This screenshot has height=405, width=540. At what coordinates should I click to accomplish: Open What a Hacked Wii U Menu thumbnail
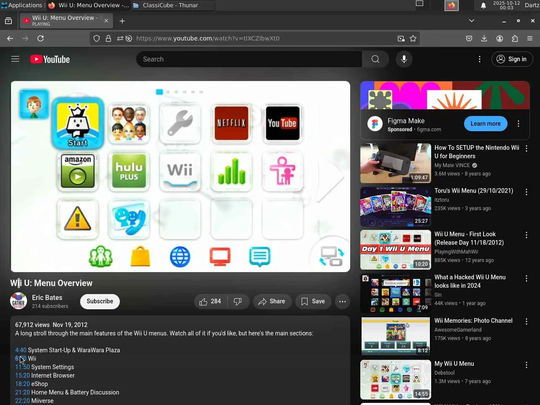pyautogui.click(x=396, y=293)
